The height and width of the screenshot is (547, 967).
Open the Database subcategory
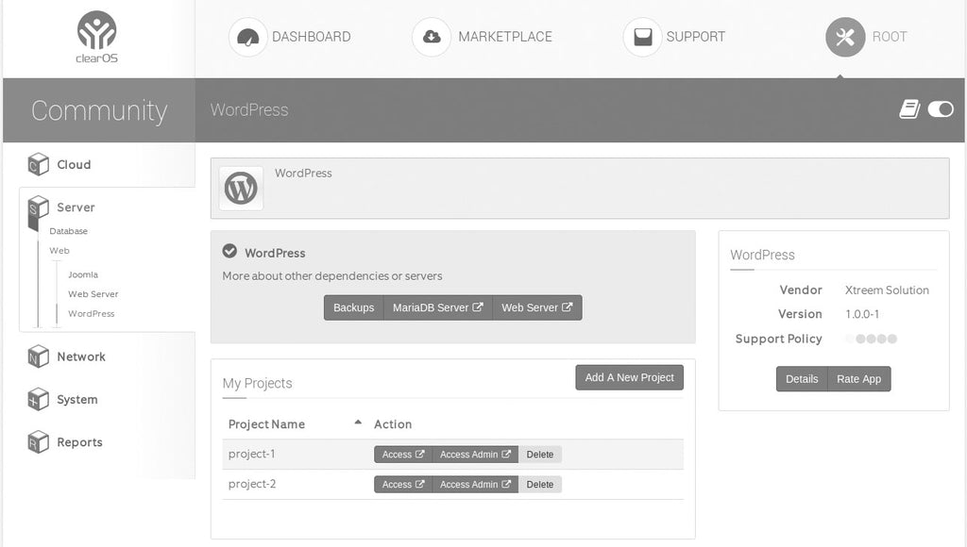point(68,231)
